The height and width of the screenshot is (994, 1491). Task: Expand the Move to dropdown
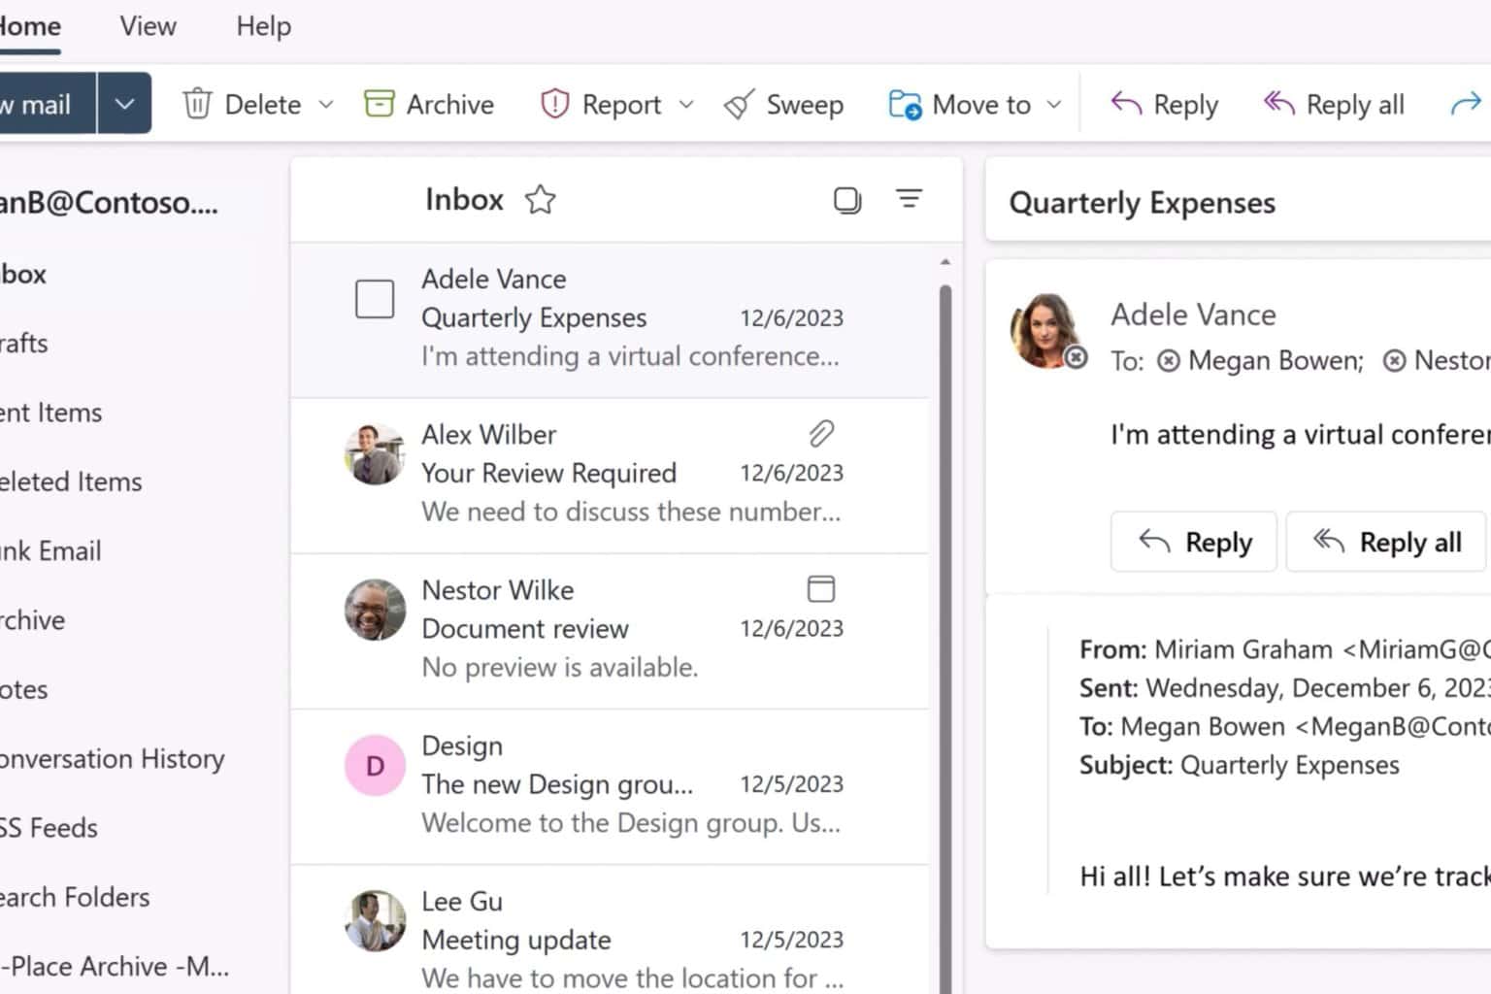point(1055,104)
